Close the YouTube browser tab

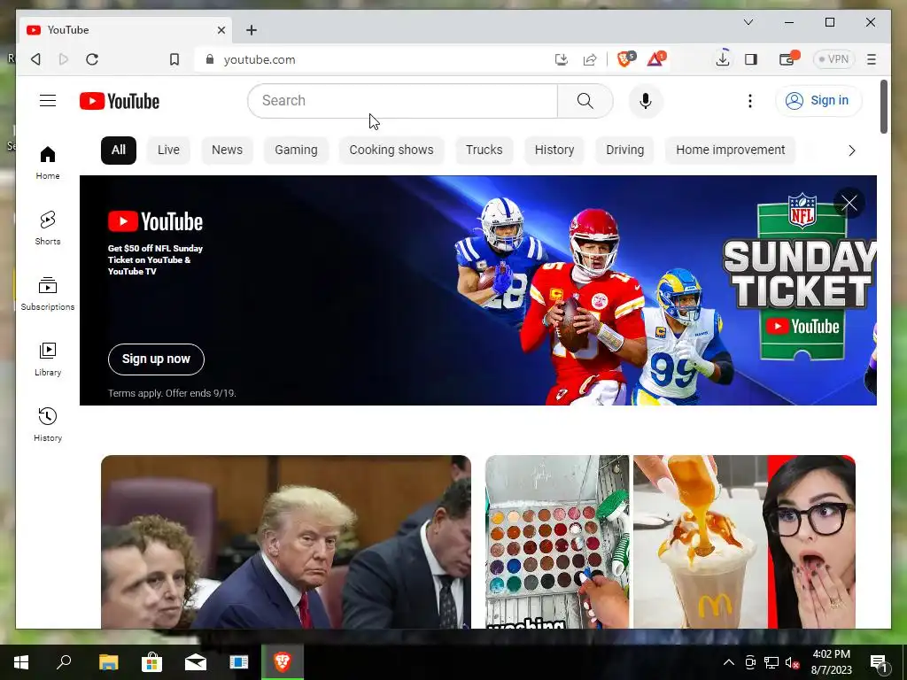pyautogui.click(x=221, y=30)
